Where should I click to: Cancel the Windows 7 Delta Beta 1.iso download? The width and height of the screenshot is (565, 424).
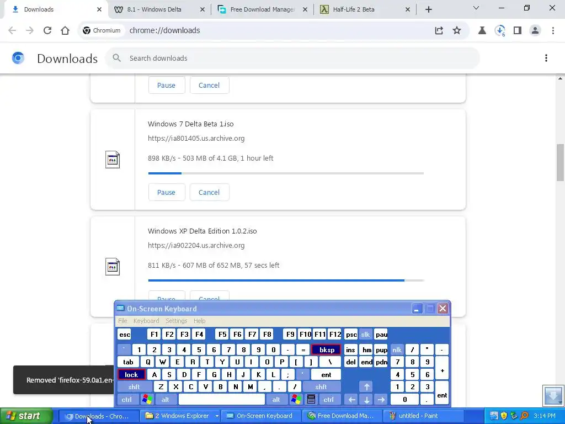tap(209, 192)
